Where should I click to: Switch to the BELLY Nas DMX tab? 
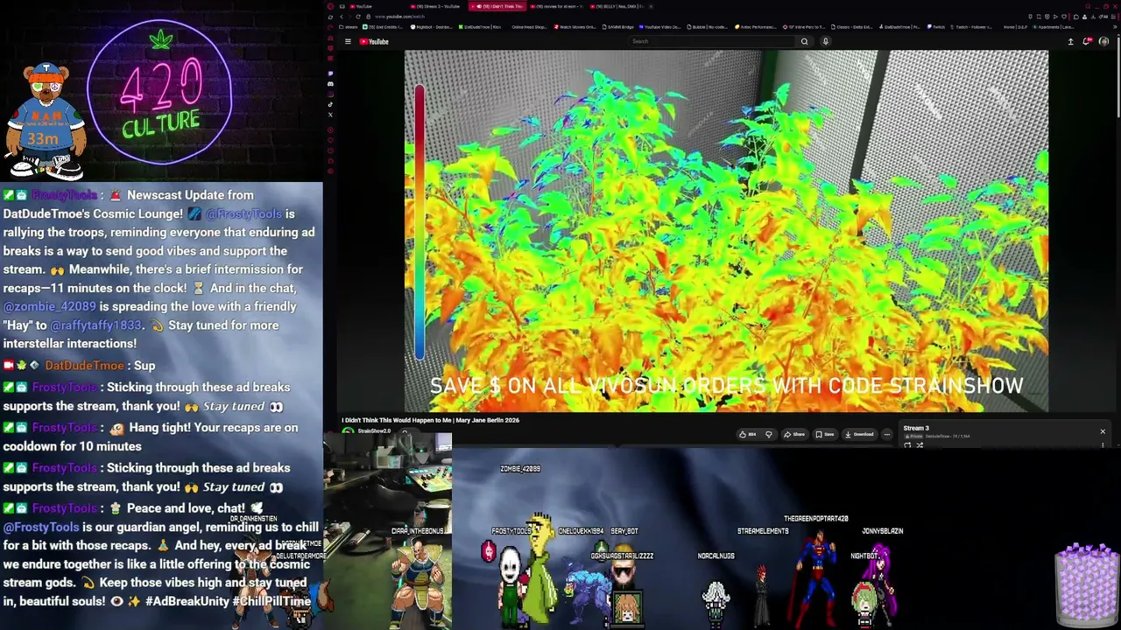[617, 6]
